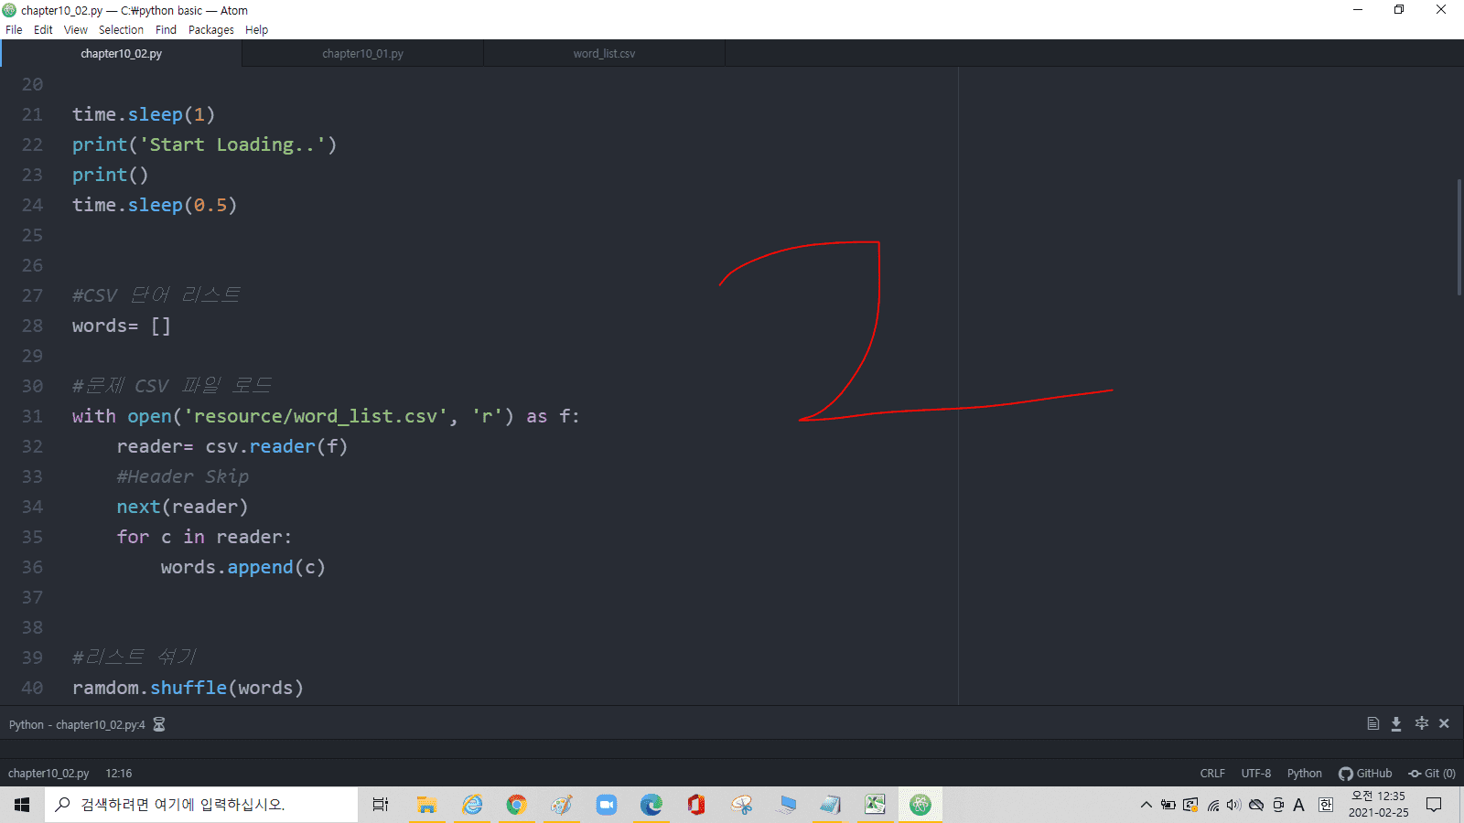Image resolution: width=1464 pixels, height=823 pixels.
Task: Click the Windows taskbar search box
Action: 201,805
